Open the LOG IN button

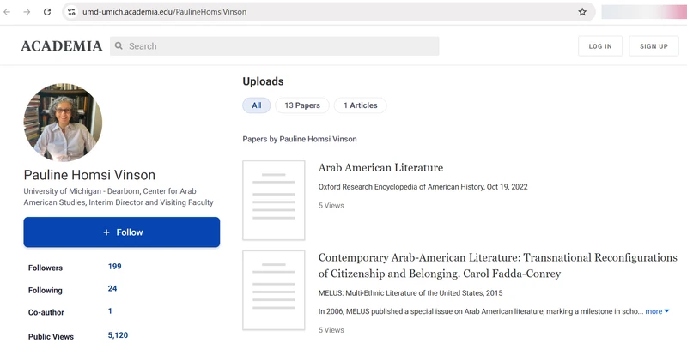point(600,46)
